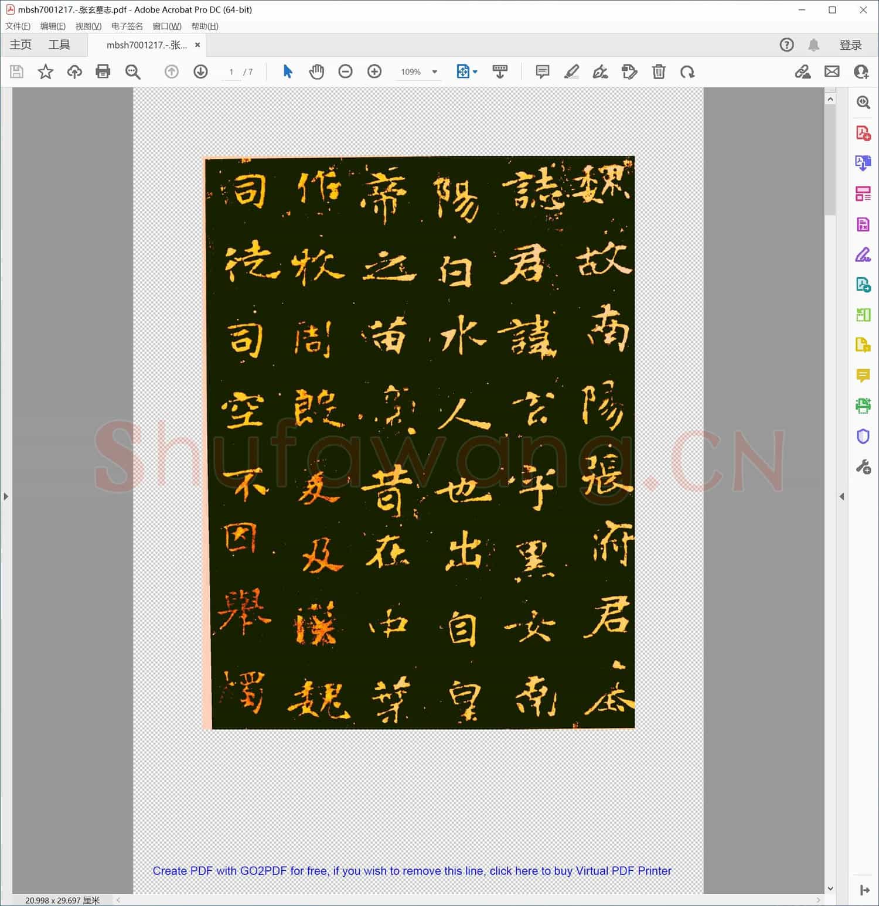Image resolution: width=879 pixels, height=906 pixels.
Task: Rotate the page clockwise
Action: (687, 71)
